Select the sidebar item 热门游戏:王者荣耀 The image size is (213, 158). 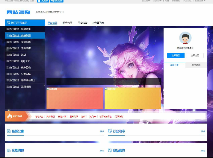[25, 48]
